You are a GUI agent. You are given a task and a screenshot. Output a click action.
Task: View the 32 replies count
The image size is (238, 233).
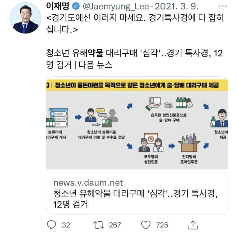click(x=66, y=225)
